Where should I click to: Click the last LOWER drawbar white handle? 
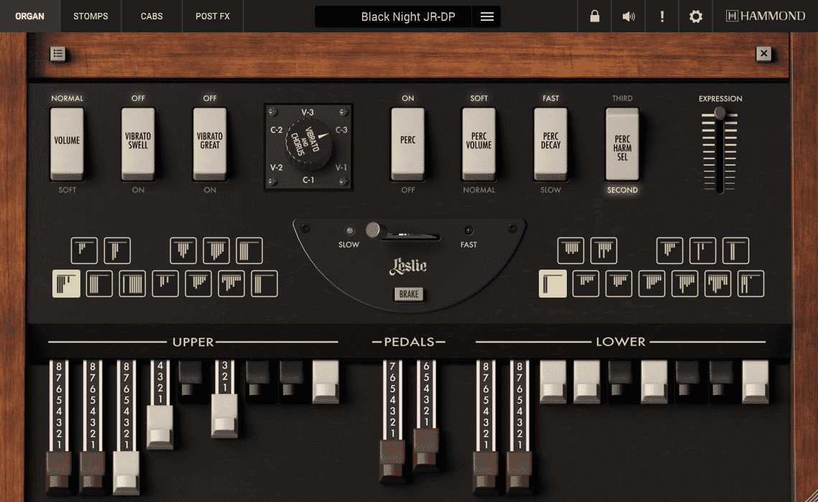756,382
